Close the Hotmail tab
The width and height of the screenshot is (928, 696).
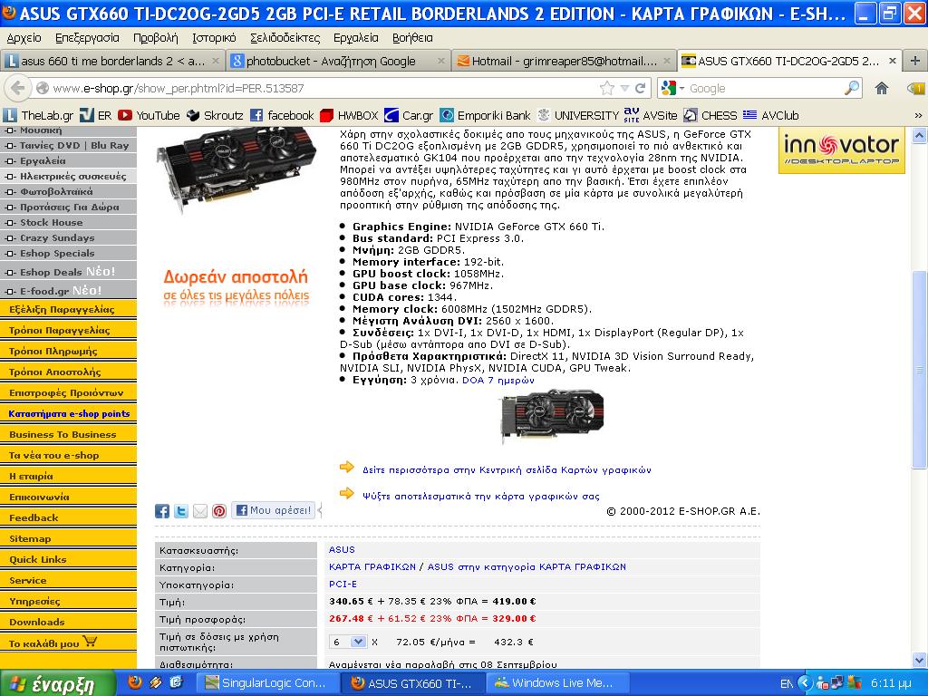coord(667,61)
